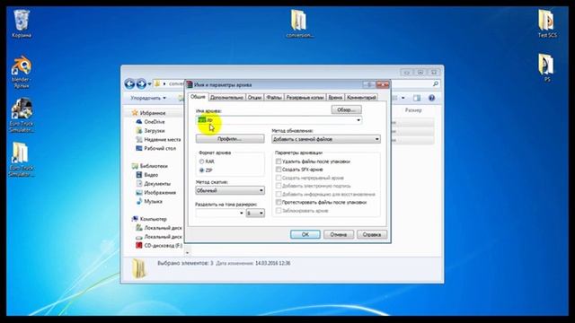Click the sidebar scroll down arrow
This screenshot has height=323, width=575.
click(x=188, y=253)
